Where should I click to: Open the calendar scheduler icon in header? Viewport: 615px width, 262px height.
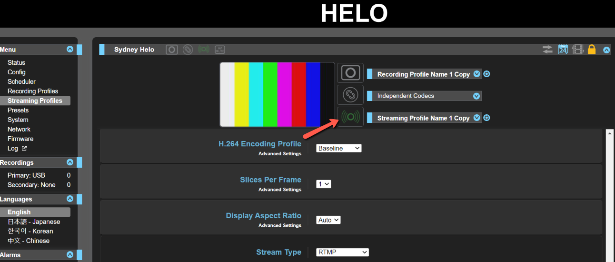coord(563,50)
